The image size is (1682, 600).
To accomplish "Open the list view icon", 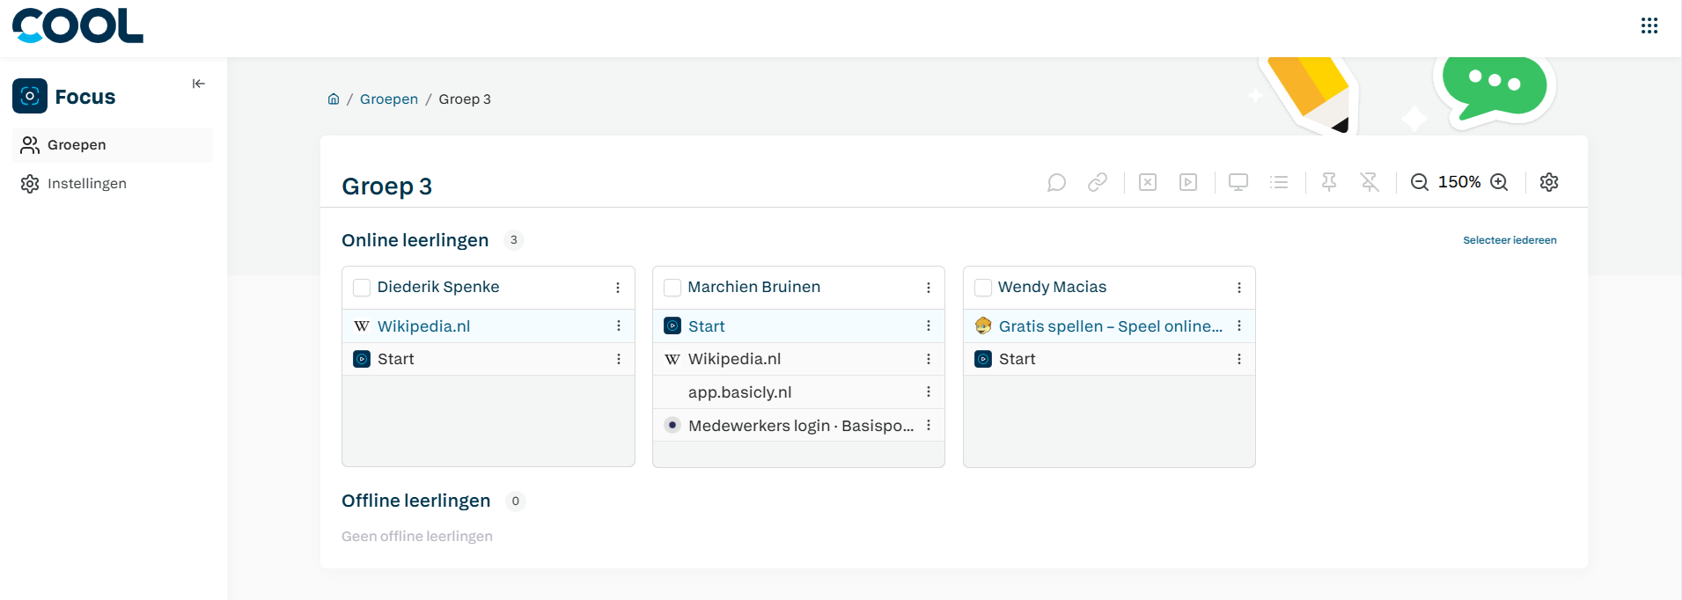I will tap(1279, 182).
